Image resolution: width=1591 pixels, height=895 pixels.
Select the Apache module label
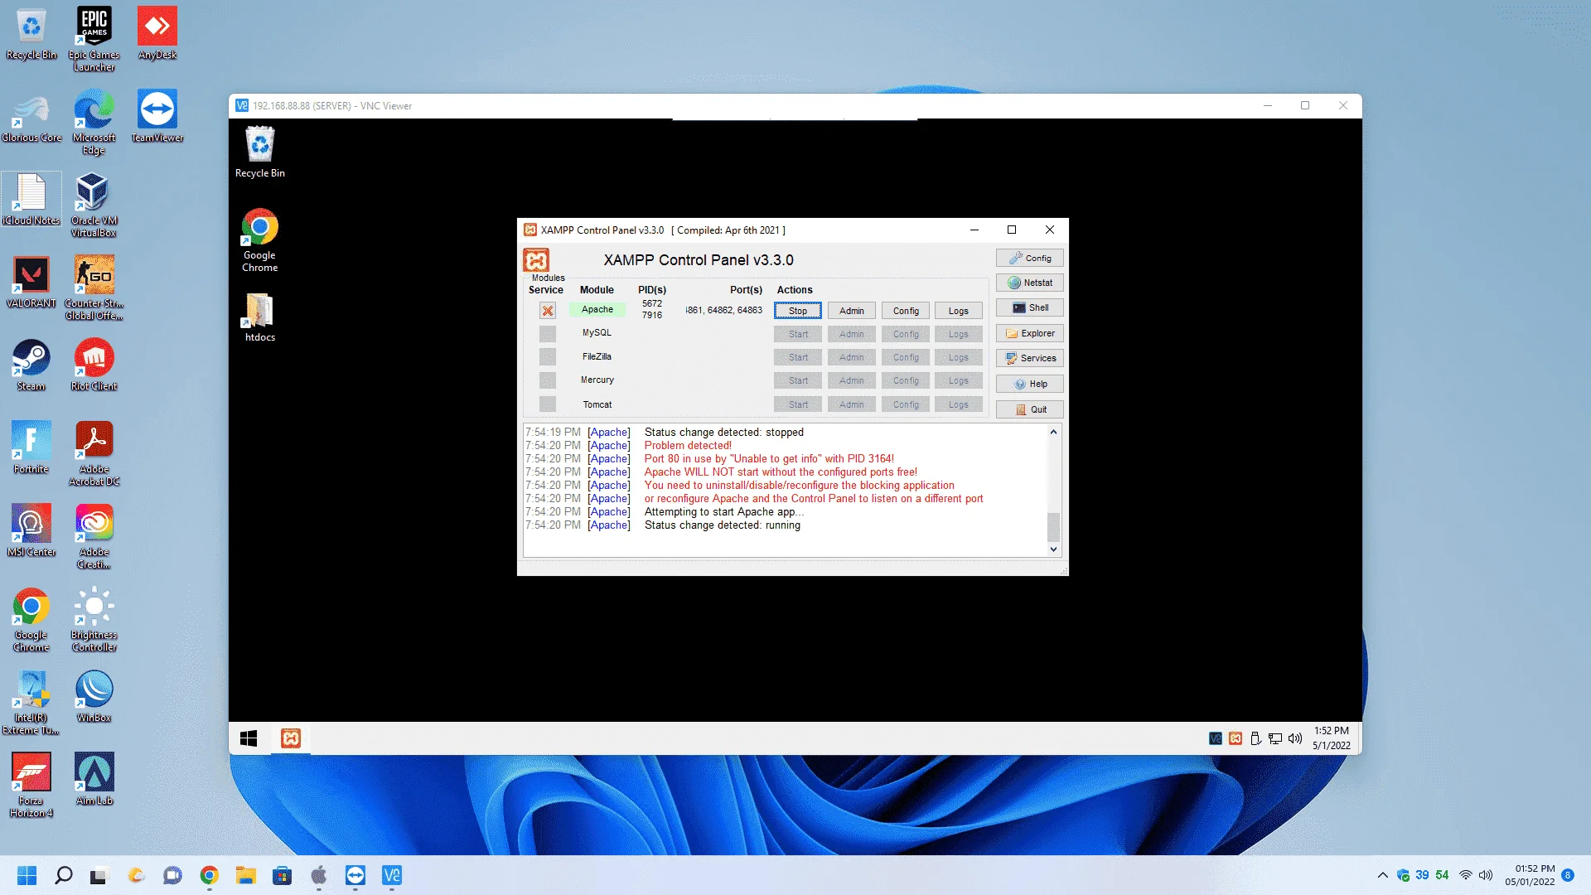pos(597,310)
